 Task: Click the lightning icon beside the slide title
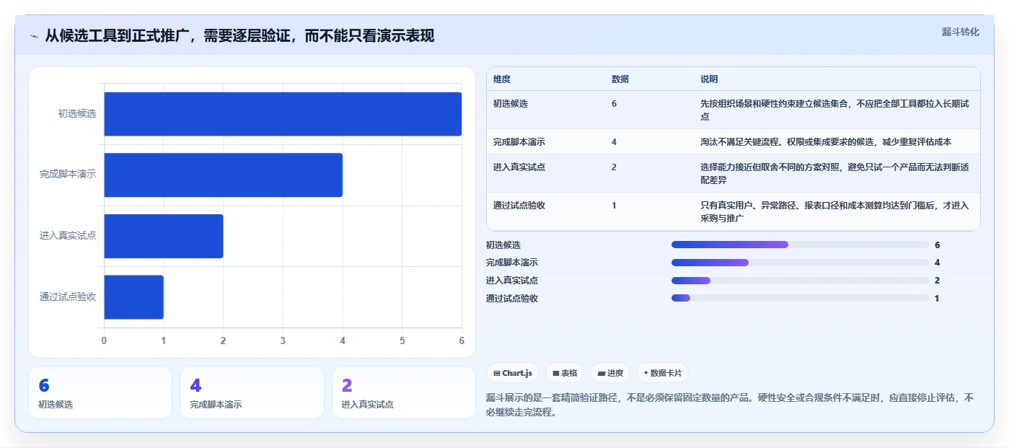(35, 36)
